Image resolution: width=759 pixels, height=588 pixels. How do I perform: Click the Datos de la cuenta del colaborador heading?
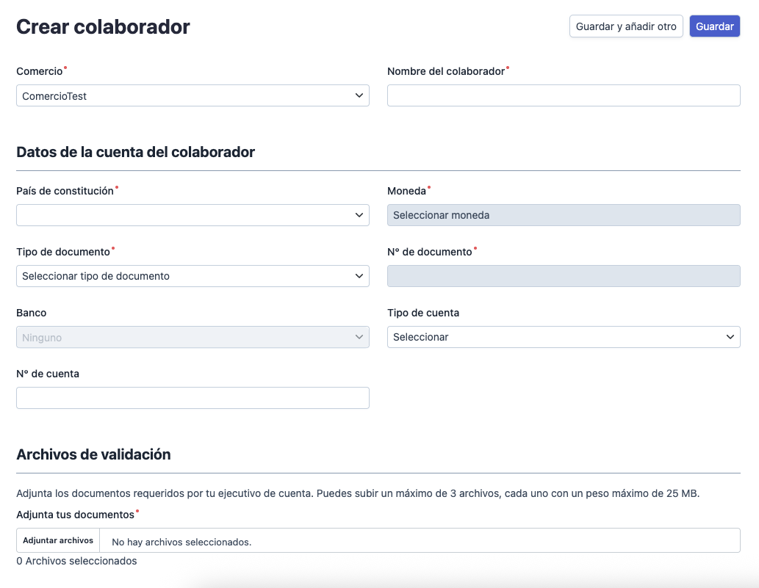pyautogui.click(x=135, y=152)
